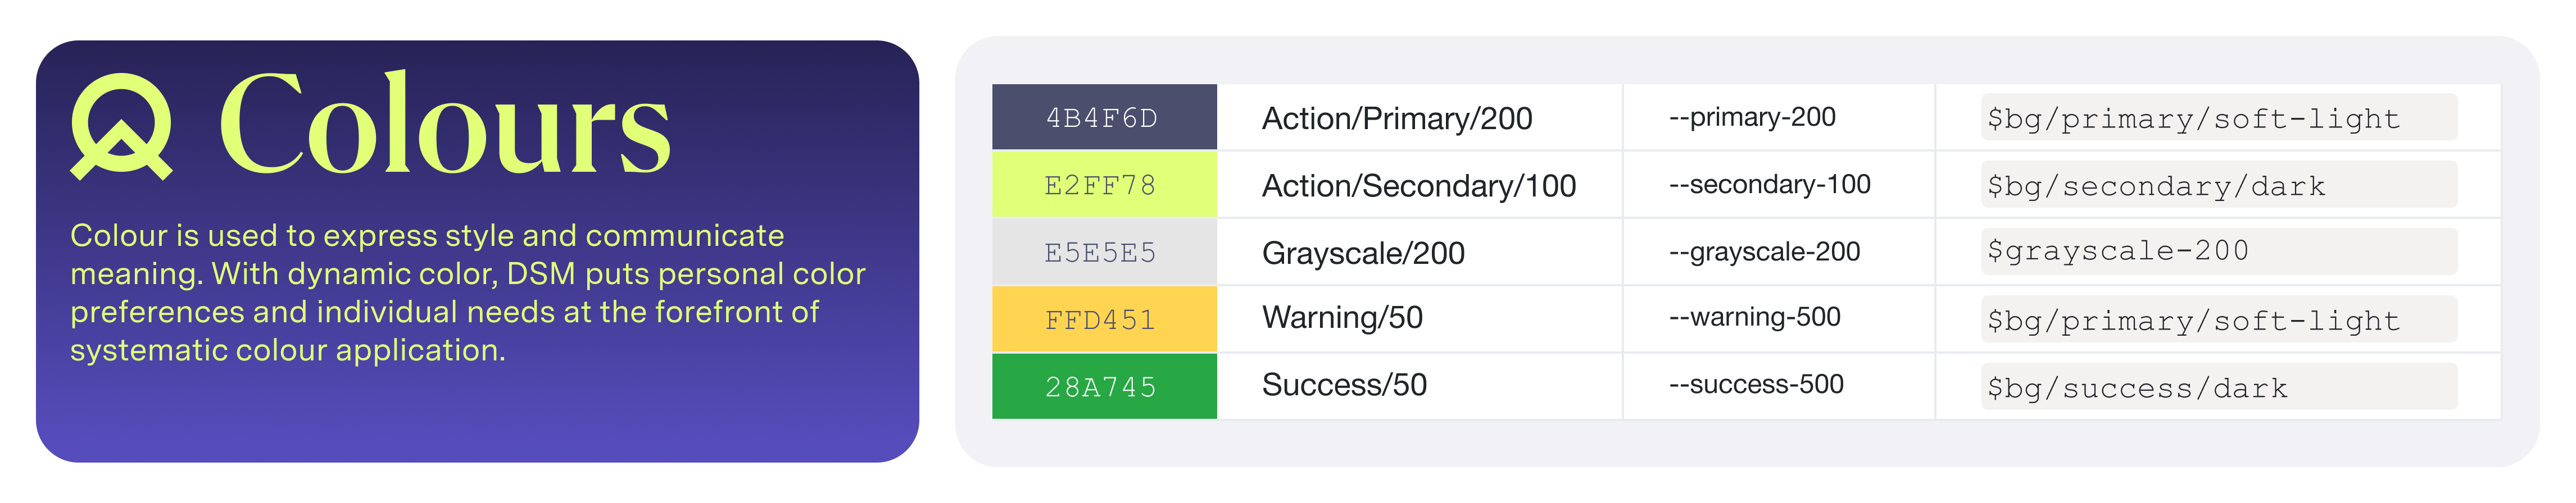Click the --primary-200 variable text
Screen dimensions: 2576x503
[x=1751, y=117]
